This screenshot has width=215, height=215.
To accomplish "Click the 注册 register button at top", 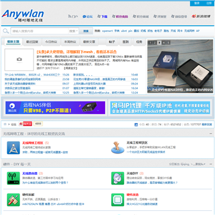I will (x=209, y=4).
